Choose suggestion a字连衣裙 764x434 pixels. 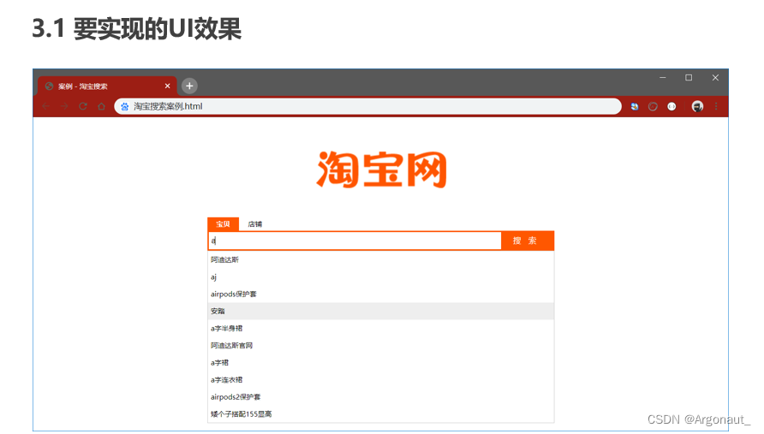point(381,380)
